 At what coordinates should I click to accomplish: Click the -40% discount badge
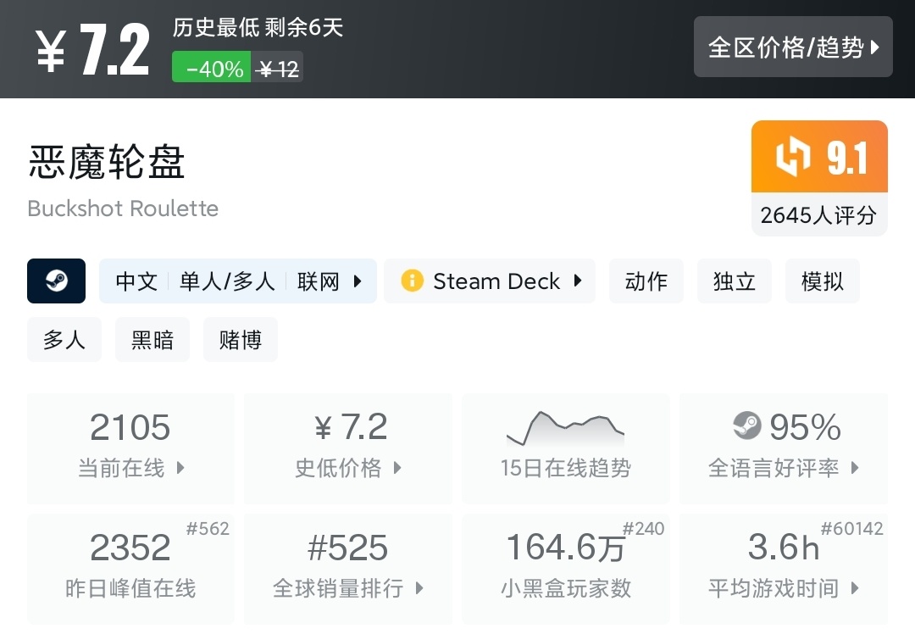point(213,69)
